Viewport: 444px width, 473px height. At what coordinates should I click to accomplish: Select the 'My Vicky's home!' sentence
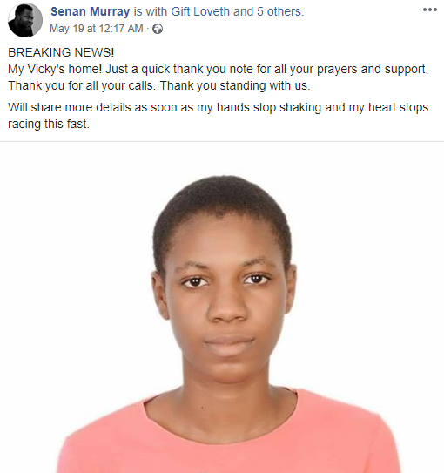[x=55, y=69]
